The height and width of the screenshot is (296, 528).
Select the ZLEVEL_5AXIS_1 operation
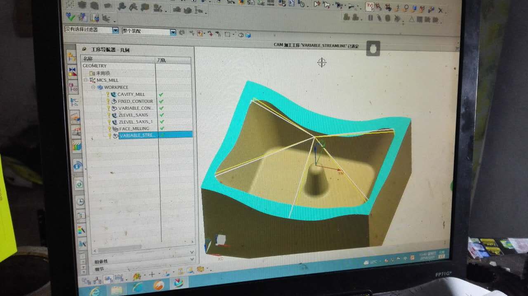(136, 122)
